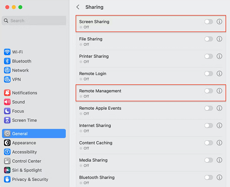Image resolution: width=230 pixels, height=187 pixels.
Task: Turn on File Sharing toggle
Action: coord(209,39)
